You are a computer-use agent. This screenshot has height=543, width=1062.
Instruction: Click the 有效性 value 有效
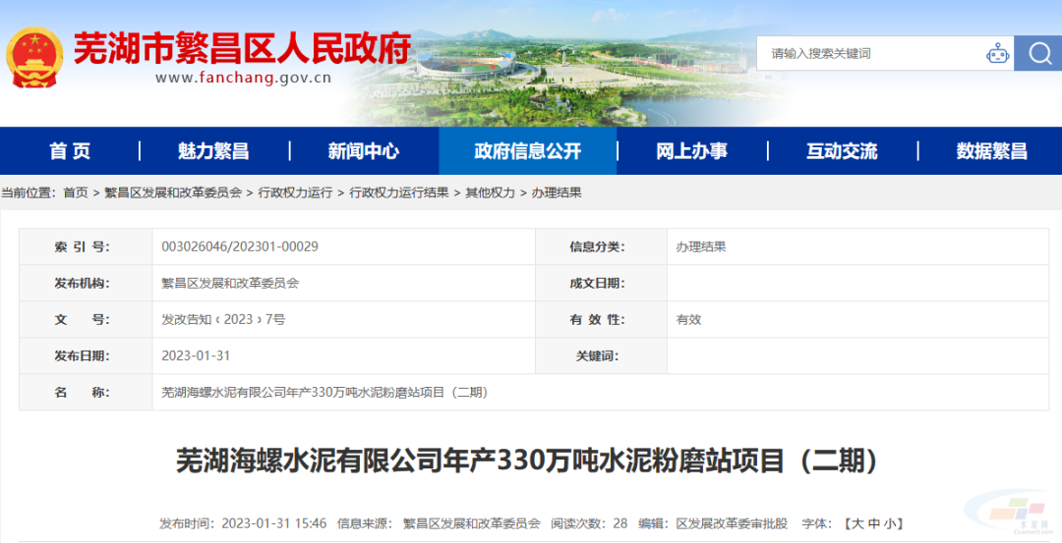[688, 319]
